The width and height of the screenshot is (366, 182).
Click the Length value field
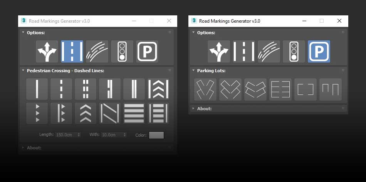pos(65,135)
